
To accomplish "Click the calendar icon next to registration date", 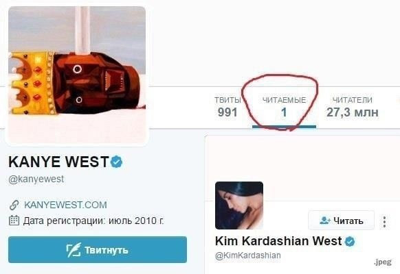I will [x=14, y=221].
